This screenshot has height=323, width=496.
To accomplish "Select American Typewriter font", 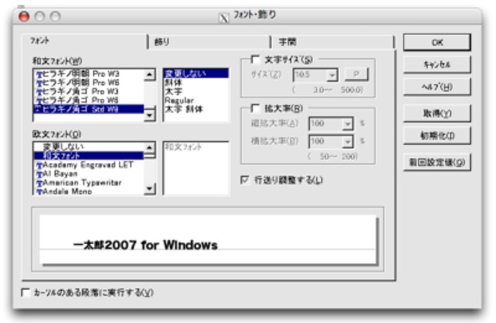I will [89, 183].
